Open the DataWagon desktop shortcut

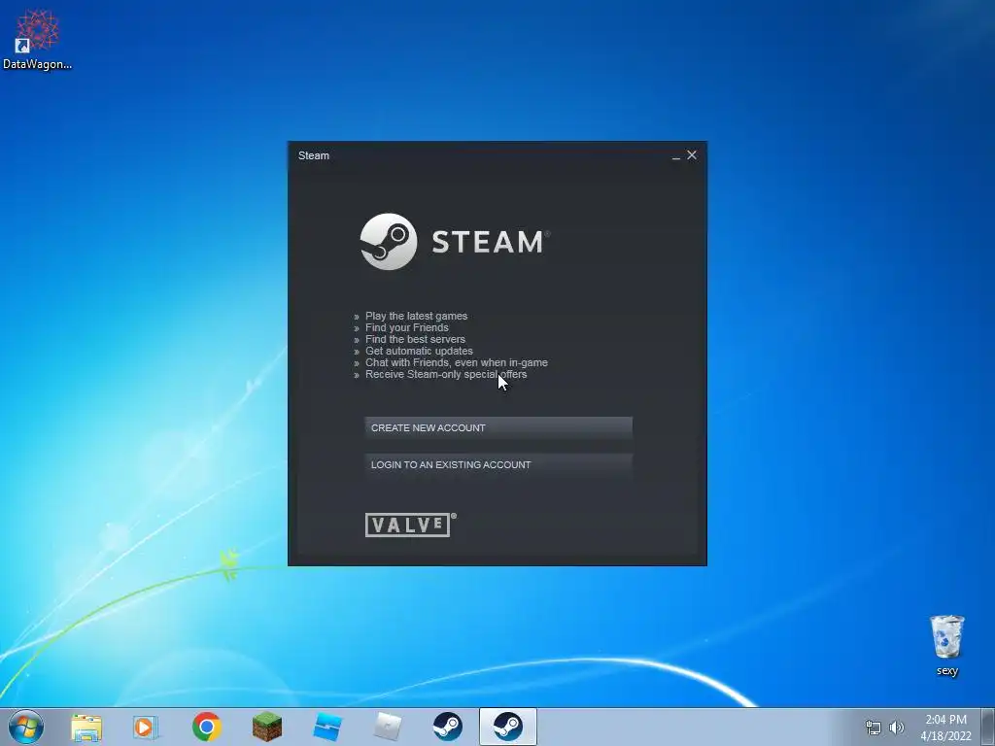(x=37, y=39)
